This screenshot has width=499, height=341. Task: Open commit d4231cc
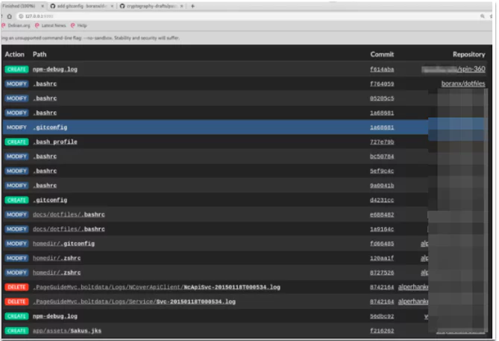tap(382, 200)
